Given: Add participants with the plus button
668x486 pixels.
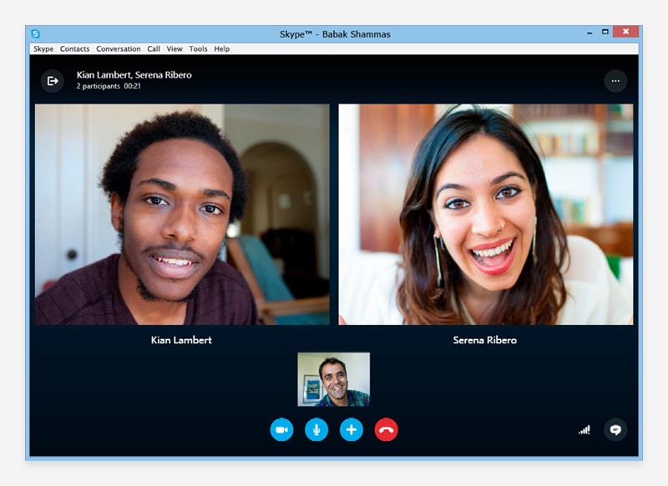Looking at the screenshot, I should (352, 430).
